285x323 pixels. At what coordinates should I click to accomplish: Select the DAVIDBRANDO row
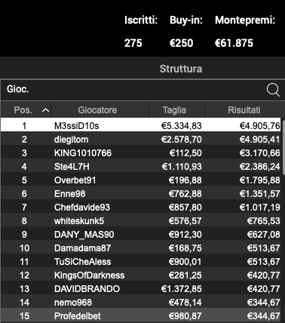[140, 288]
